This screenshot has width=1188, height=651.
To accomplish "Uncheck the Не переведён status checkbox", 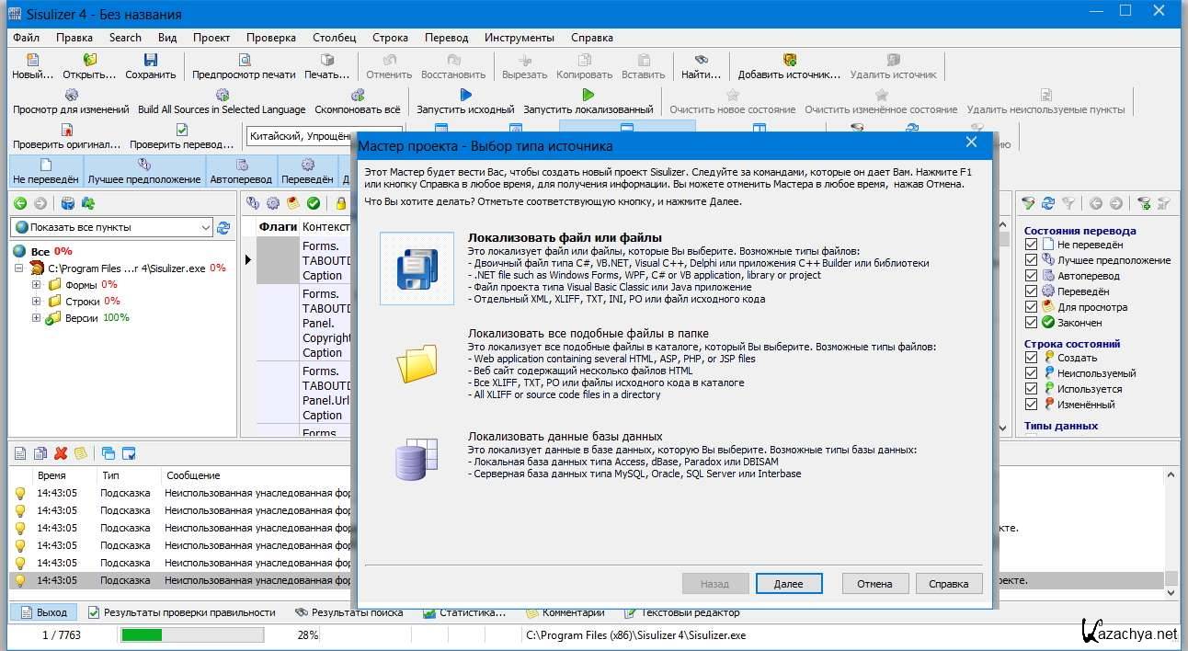I will [x=1031, y=245].
